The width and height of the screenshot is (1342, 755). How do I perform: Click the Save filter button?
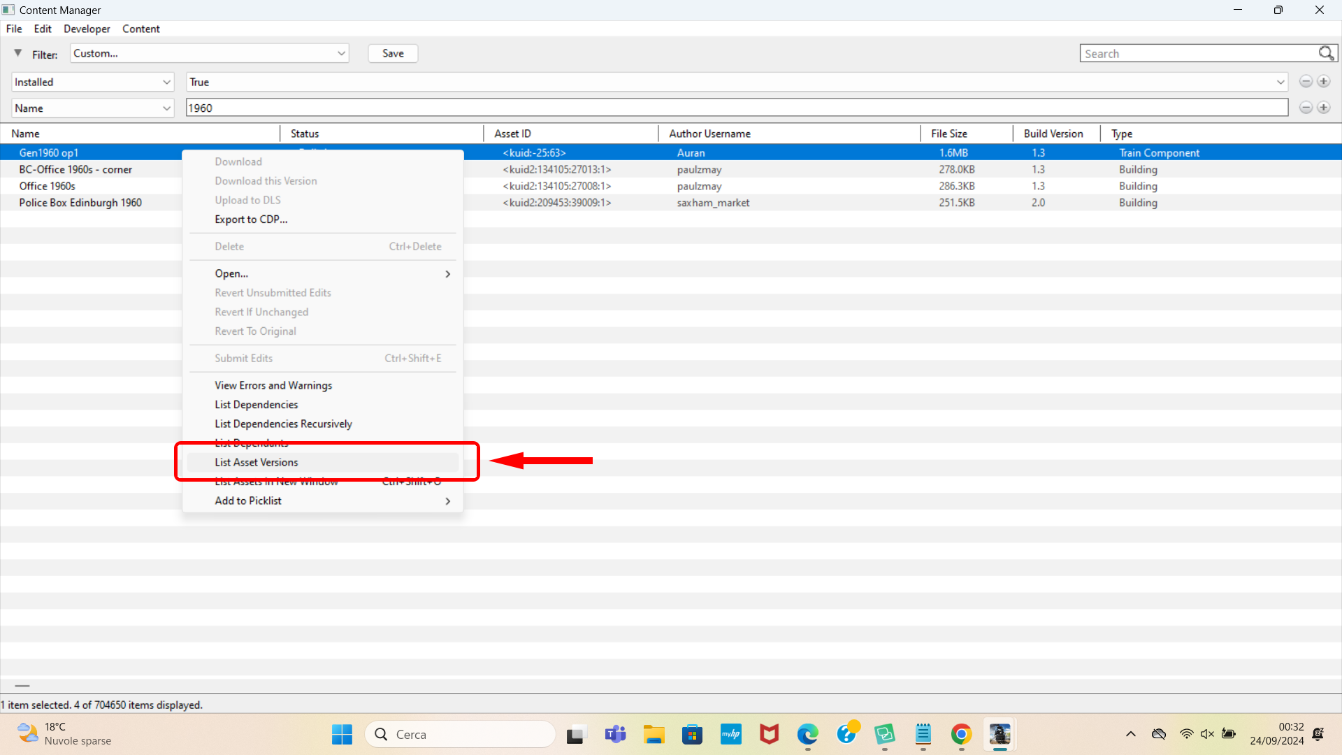393,53
